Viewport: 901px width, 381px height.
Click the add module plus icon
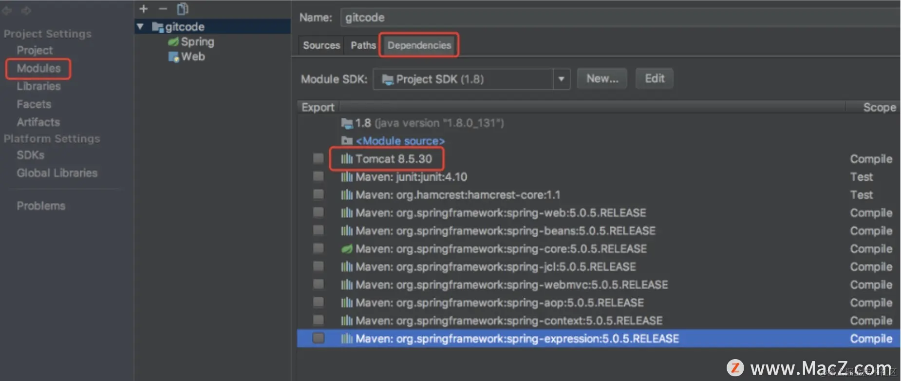click(x=143, y=9)
